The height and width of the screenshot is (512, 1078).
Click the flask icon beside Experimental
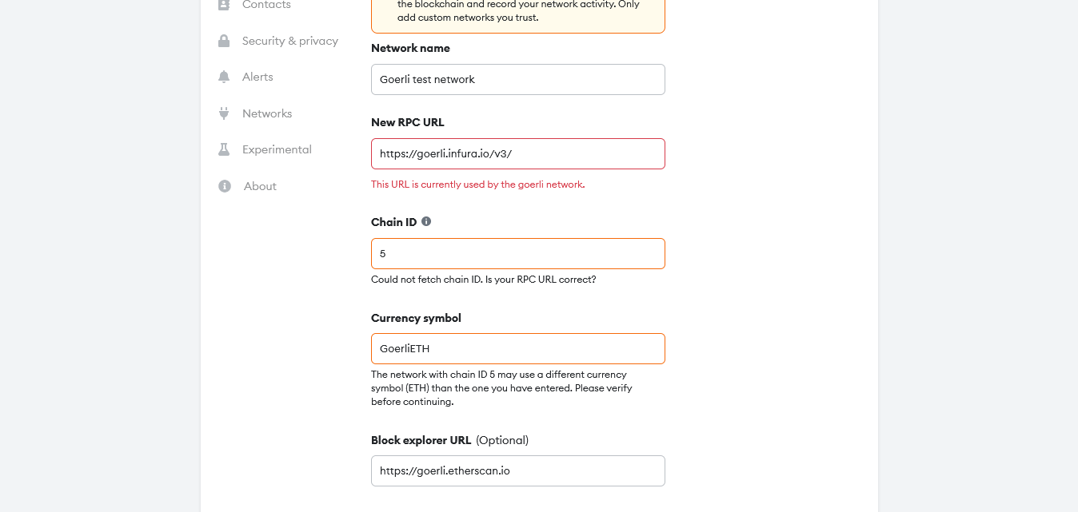pyautogui.click(x=224, y=149)
